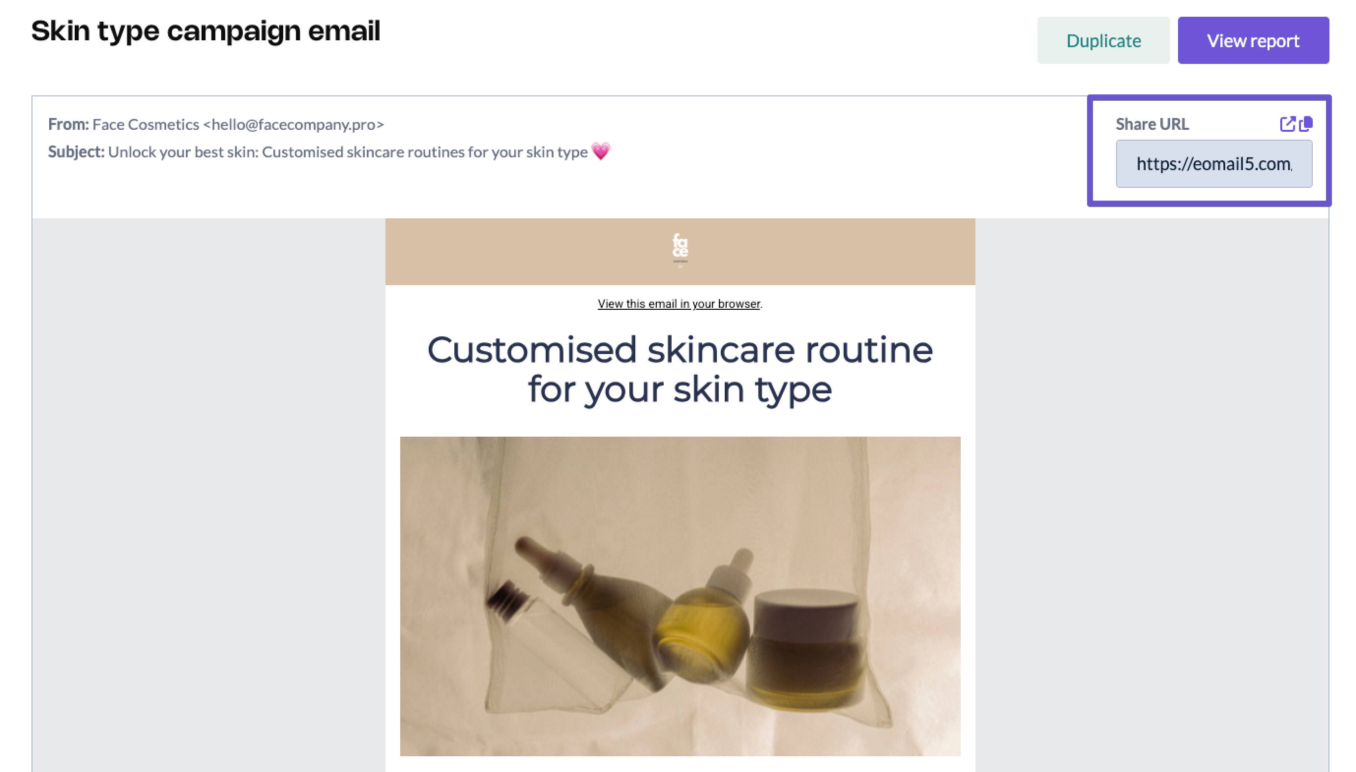Follow 'View this email in your browser' link
The width and height of the screenshot is (1356, 772).
point(678,304)
